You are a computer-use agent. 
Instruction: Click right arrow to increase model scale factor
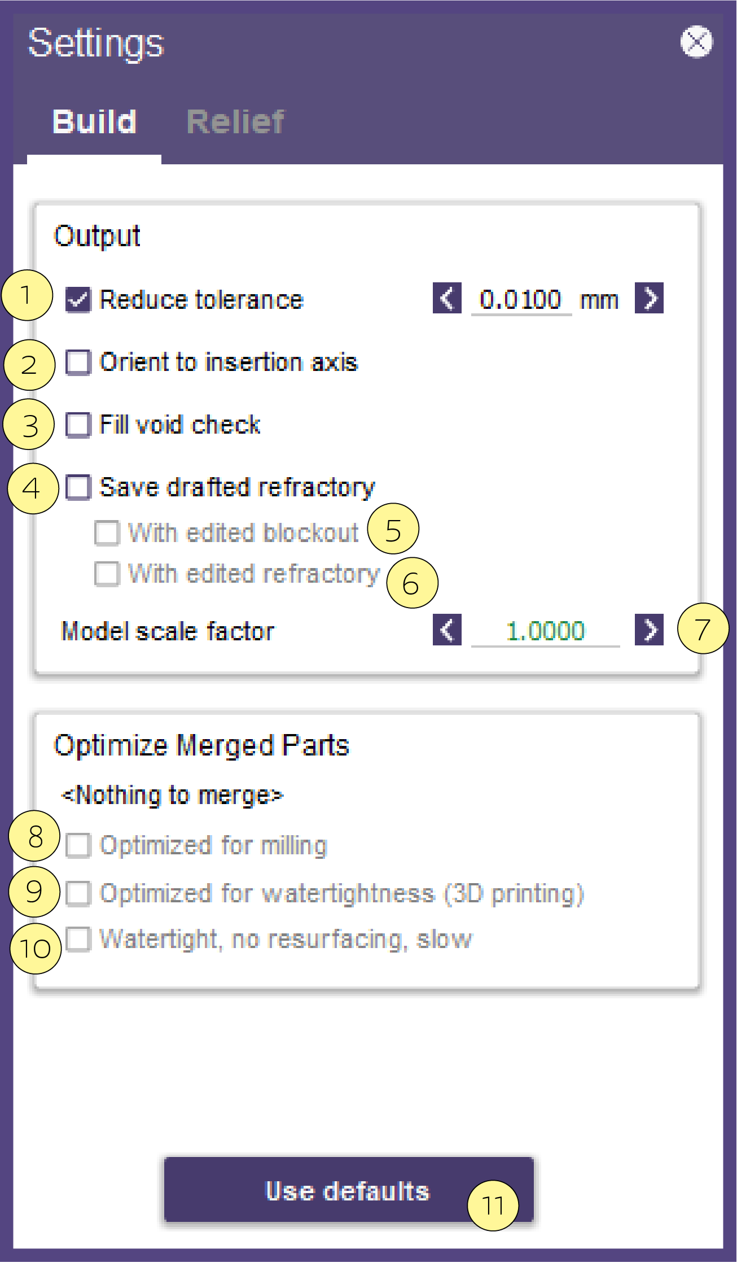coord(649,630)
